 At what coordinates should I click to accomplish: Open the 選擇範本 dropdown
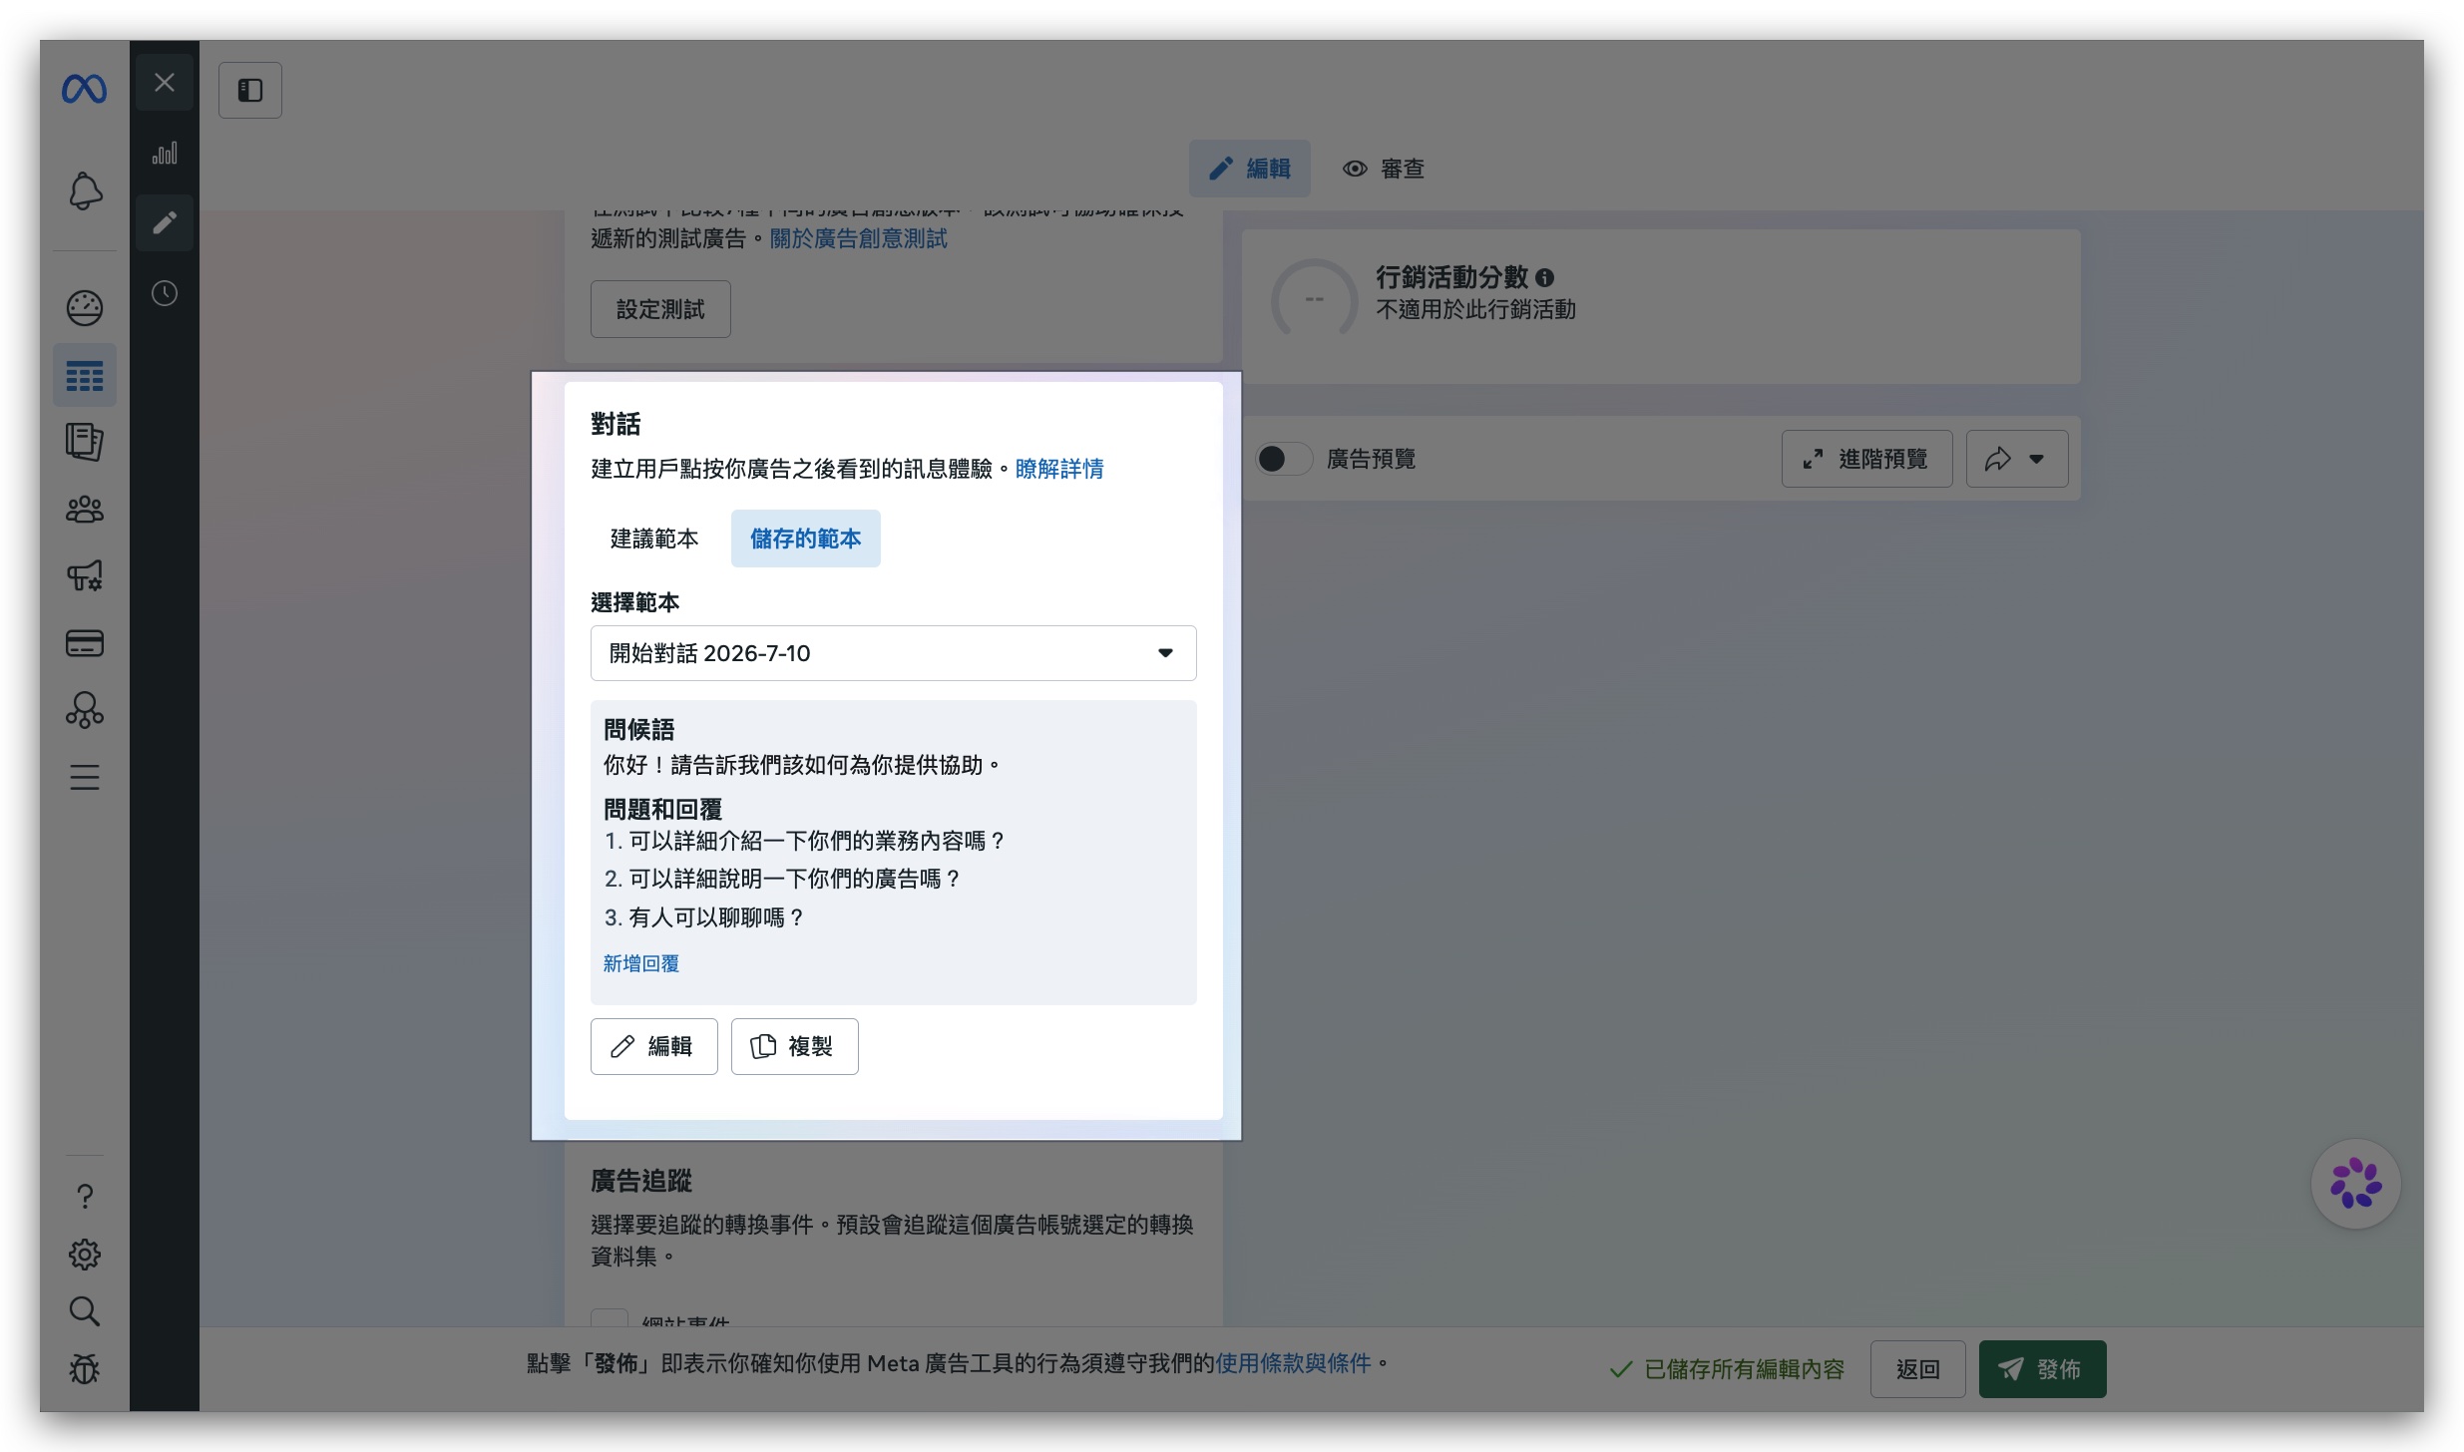click(893, 653)
